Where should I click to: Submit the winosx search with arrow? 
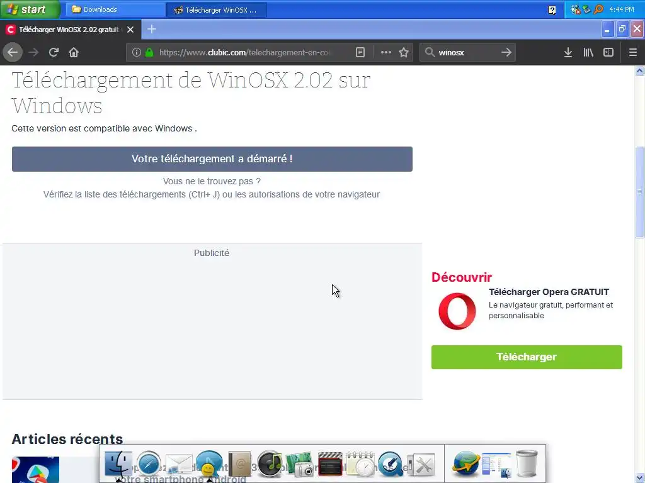tap(506, 52)
